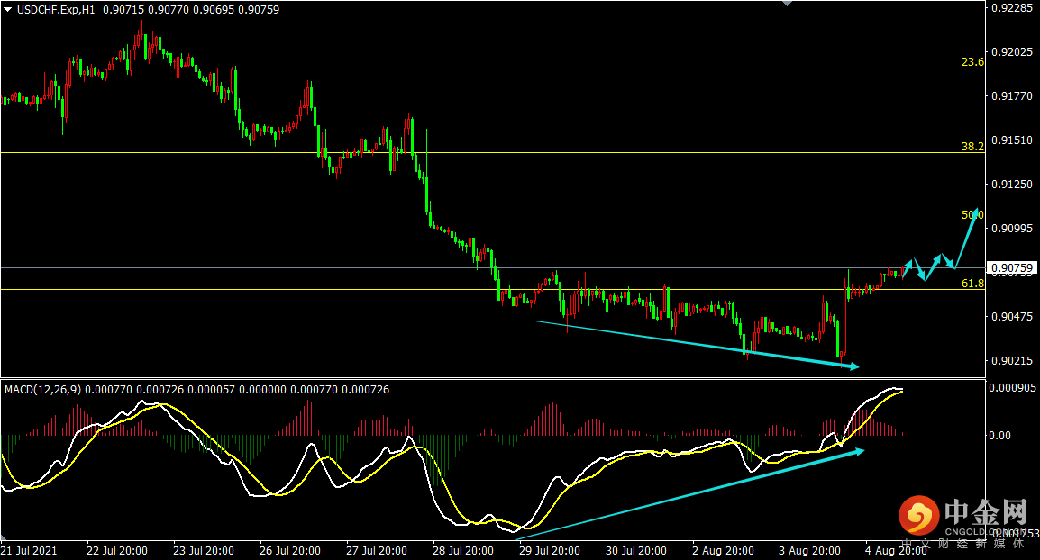Click the 3 Aug 20:00 time label
Image resolution: width=1040 pixels, height=560 pixels.
pos(810,551)
